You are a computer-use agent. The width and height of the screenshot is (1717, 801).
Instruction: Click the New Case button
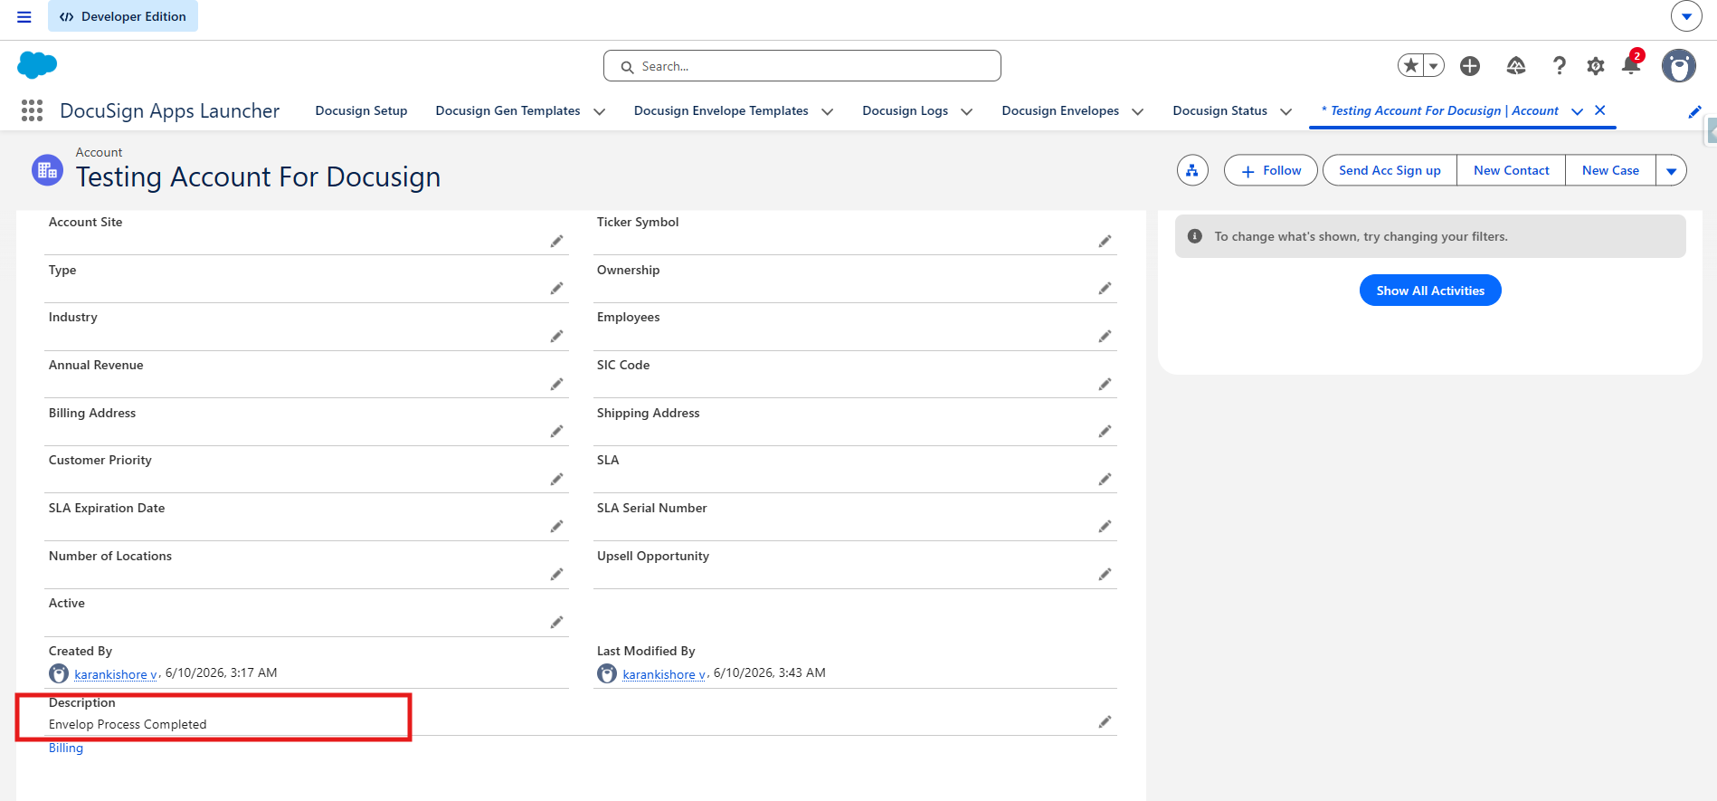click(1610, 170)
